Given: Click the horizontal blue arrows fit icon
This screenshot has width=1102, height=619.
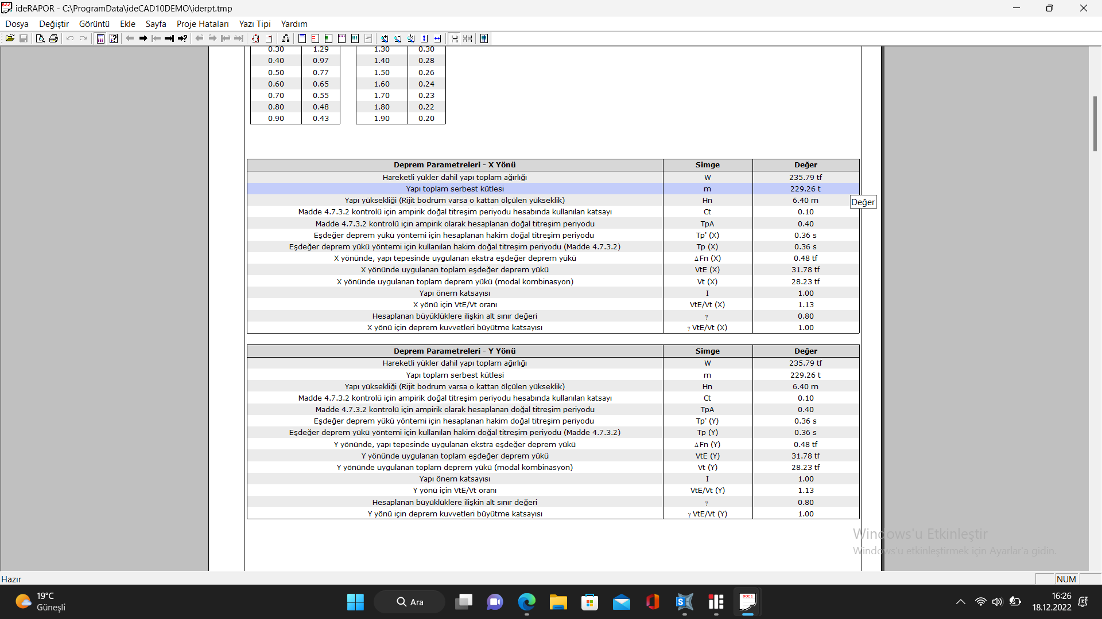Looking at the screenshot, I should pyautogui.click(x=437, y=38).
